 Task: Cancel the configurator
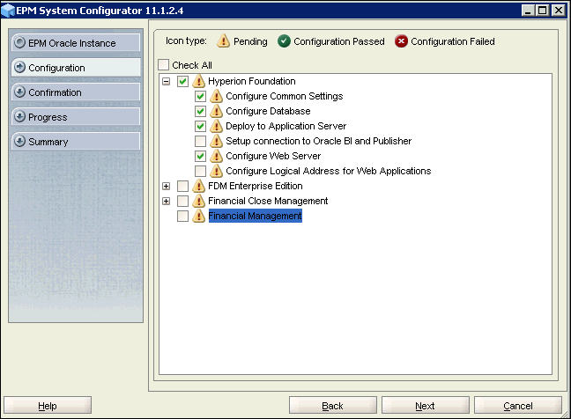click(x=518, y=405)
